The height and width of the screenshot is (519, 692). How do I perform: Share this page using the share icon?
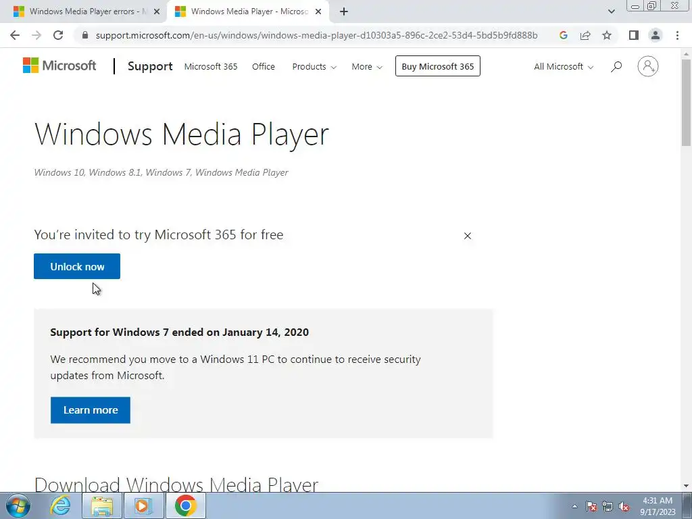(x=585, y=35)
